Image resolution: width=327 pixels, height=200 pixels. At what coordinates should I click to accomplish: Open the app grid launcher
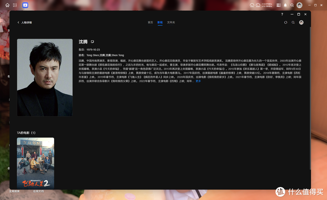pos(15,5)
